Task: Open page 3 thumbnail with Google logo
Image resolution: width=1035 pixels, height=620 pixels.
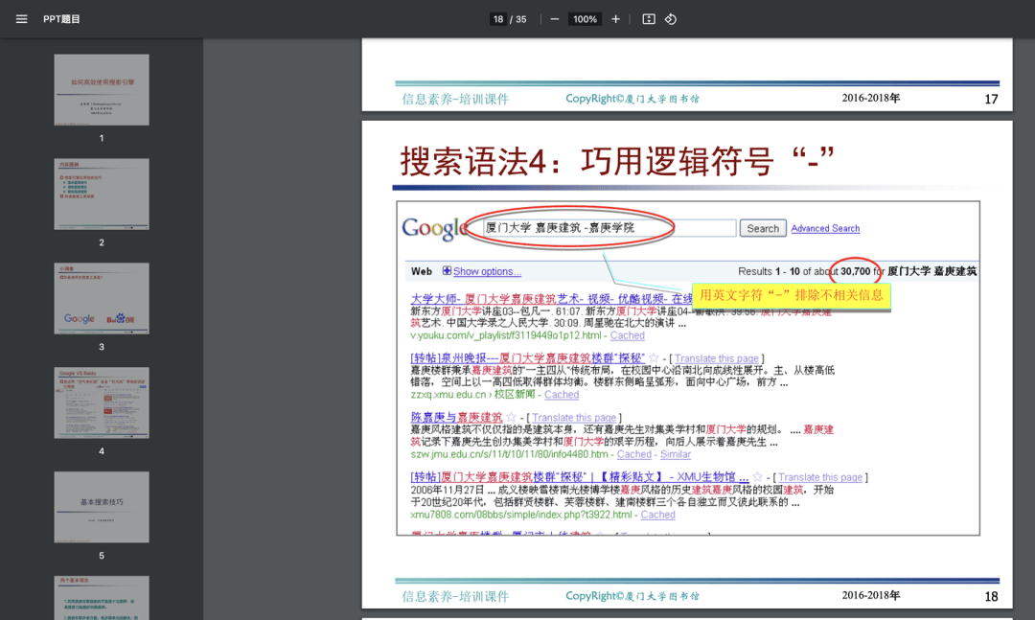Action: pos(102,298)
